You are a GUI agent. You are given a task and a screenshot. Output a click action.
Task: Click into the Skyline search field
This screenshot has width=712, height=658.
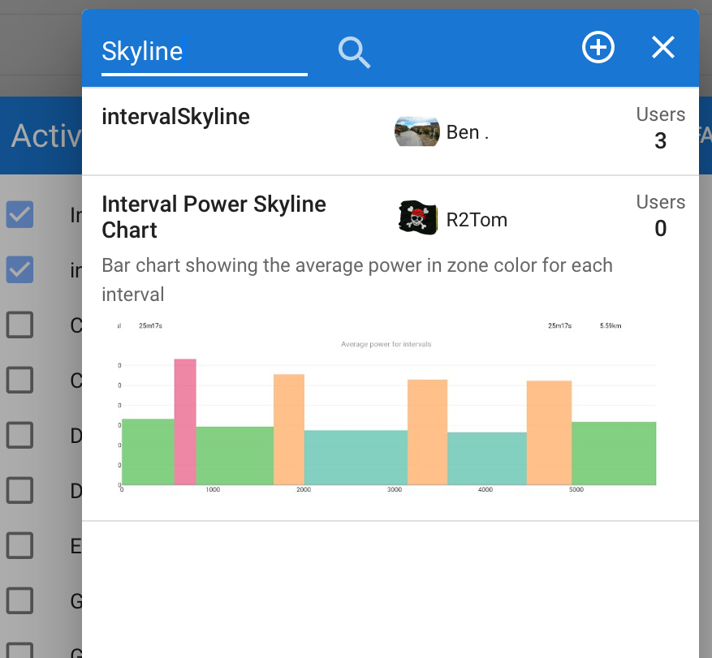pos(203,52)
